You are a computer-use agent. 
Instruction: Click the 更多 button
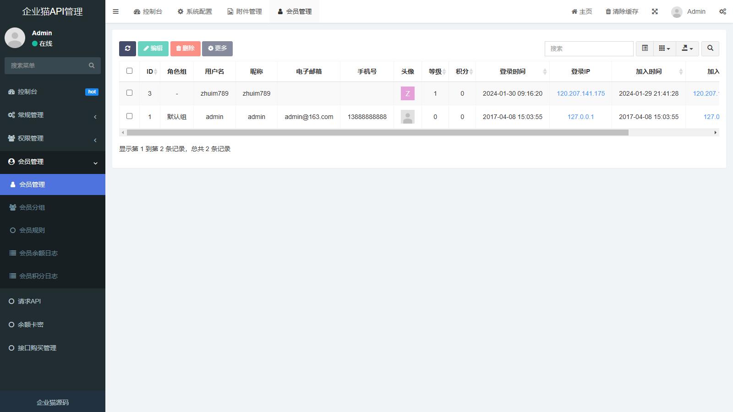pyautogui.click(x=217, y=49)
